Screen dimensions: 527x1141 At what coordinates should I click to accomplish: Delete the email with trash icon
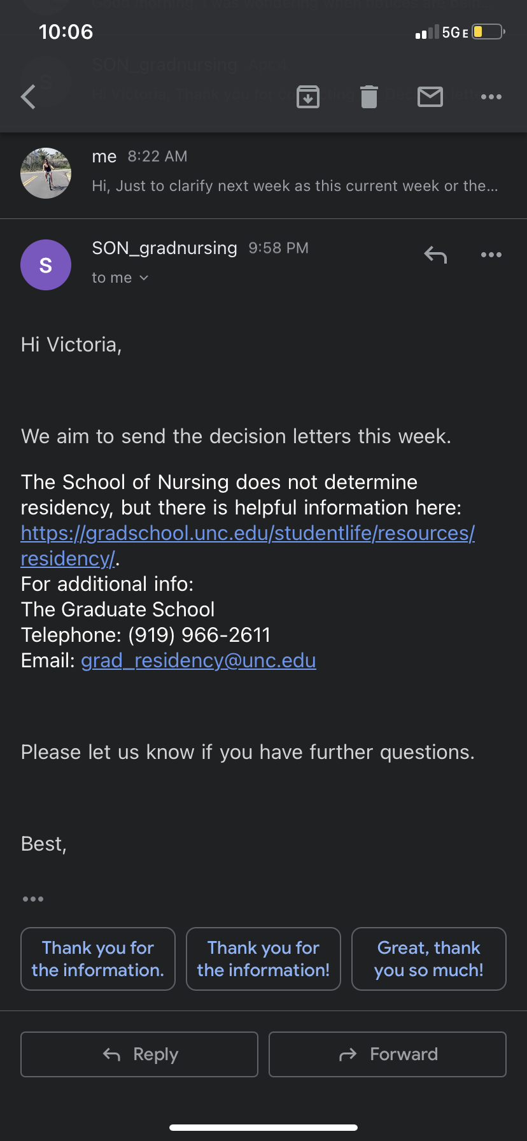(369, 97)
